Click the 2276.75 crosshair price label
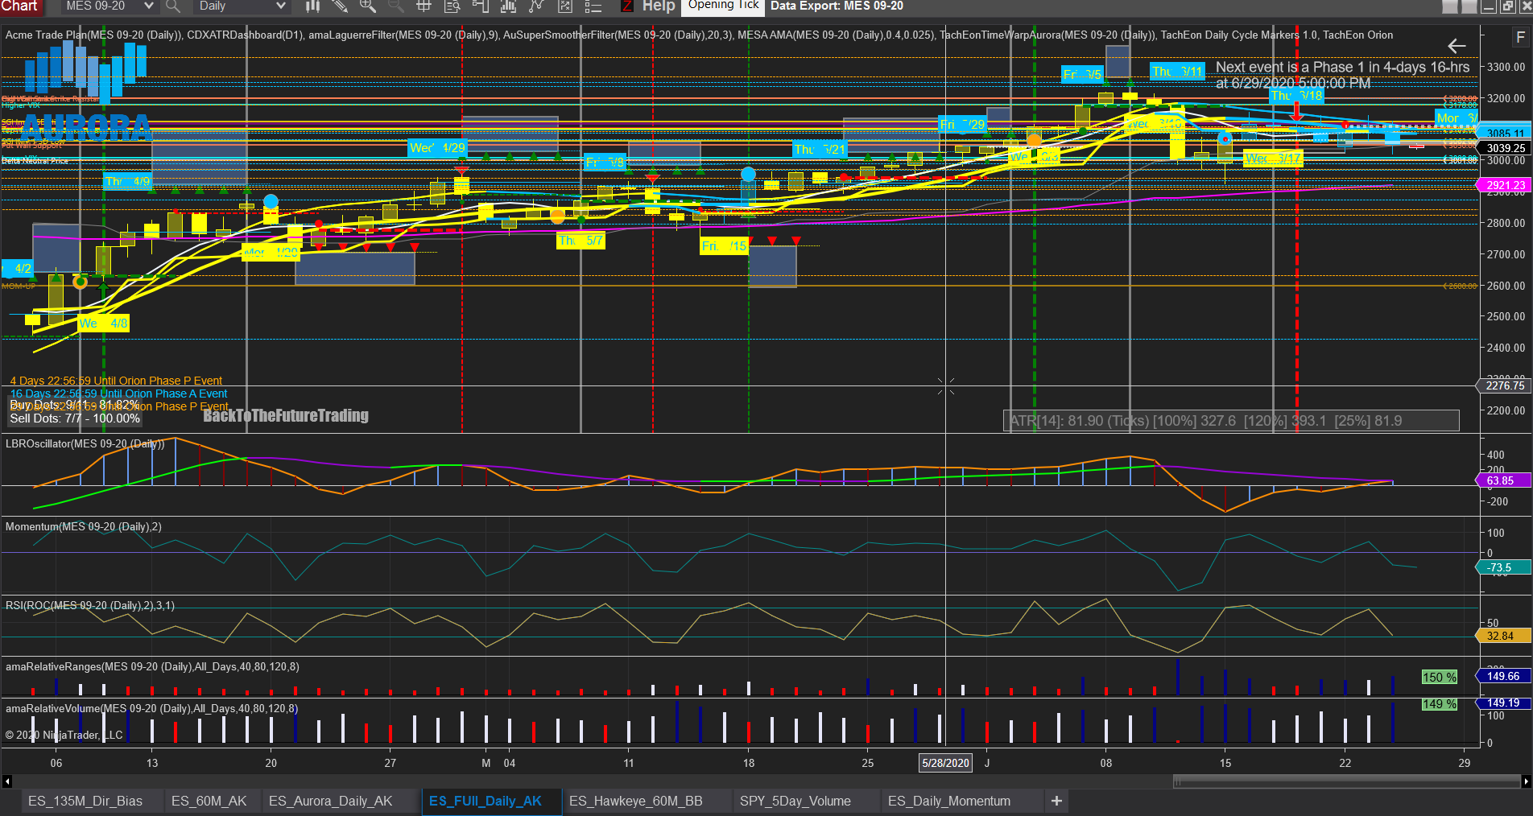The height and width of the screenshot is (816, 1533). point(1505,385)
